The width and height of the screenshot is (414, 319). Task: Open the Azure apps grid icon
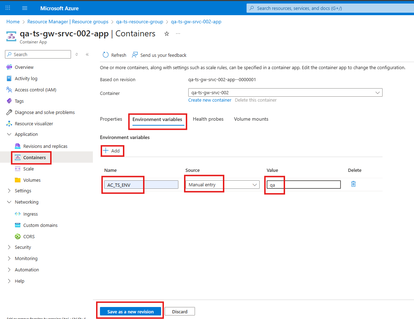(x=8, y=8)
